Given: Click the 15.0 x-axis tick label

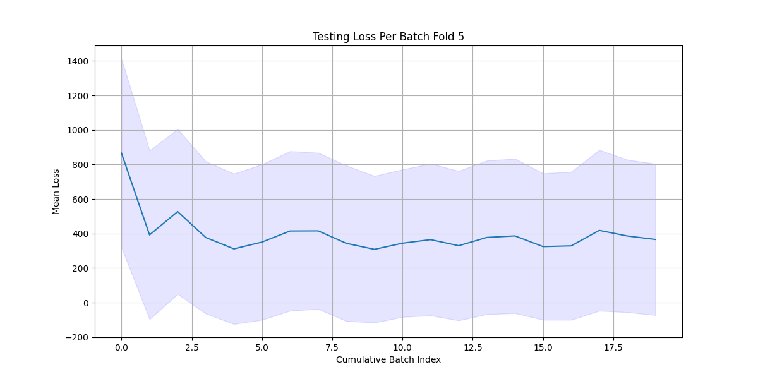Looking at the screenshot, I should tap(543, 347).
